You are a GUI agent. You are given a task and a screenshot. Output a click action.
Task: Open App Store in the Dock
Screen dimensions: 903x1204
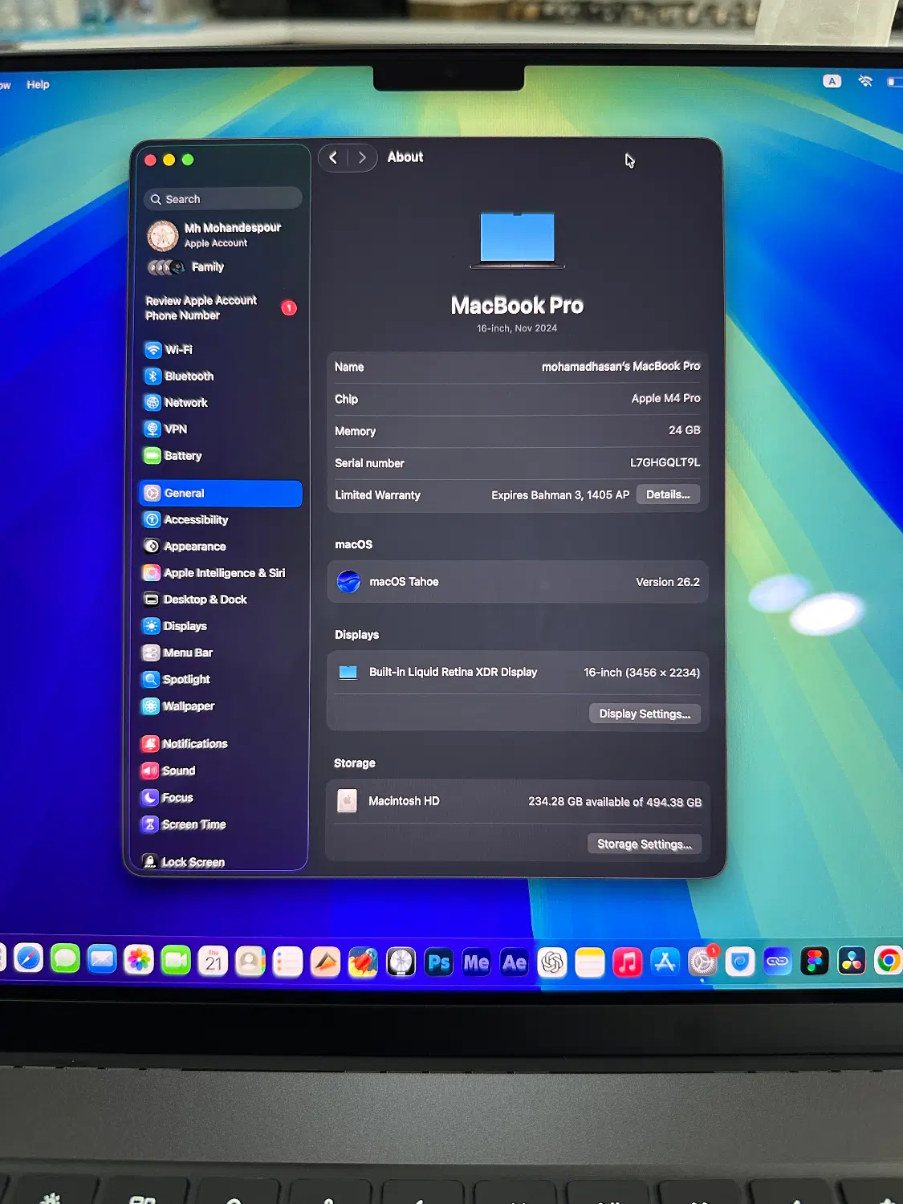pyautogui.click(x=665, y=962)
